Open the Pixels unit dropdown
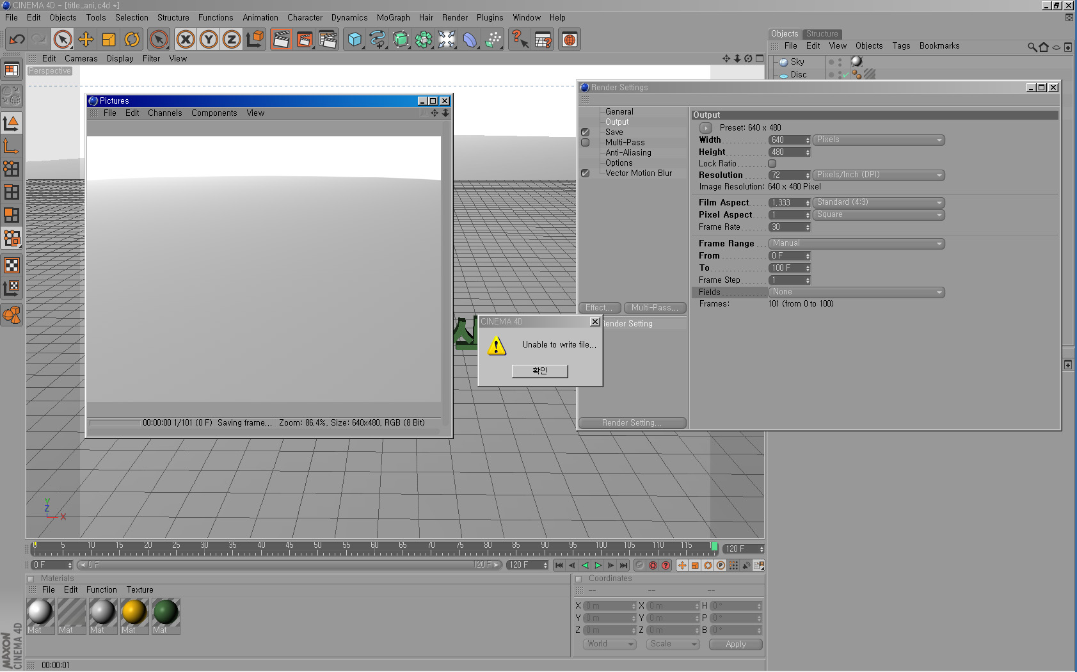Screen dimensions: 1077x672 click(879, 140)
